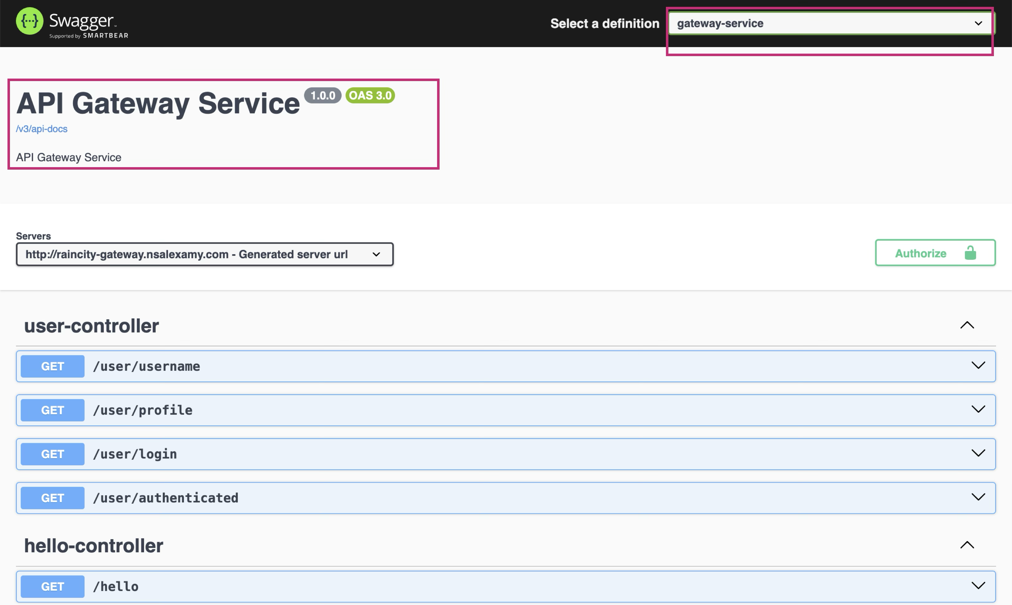Screen dimensions: 1012x605
Task: Expand the /user/username endpoint chevron
Action: coord(978,365)
